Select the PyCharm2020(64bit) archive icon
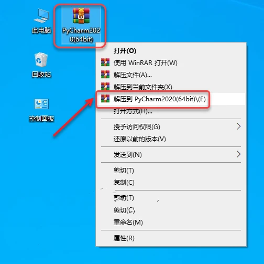 [81, 25]
